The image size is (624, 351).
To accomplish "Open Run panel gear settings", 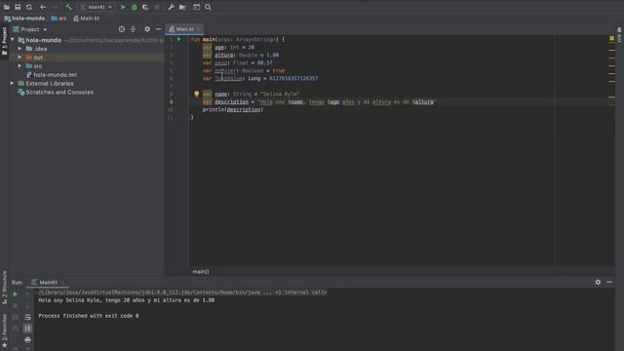I will 598,282.
